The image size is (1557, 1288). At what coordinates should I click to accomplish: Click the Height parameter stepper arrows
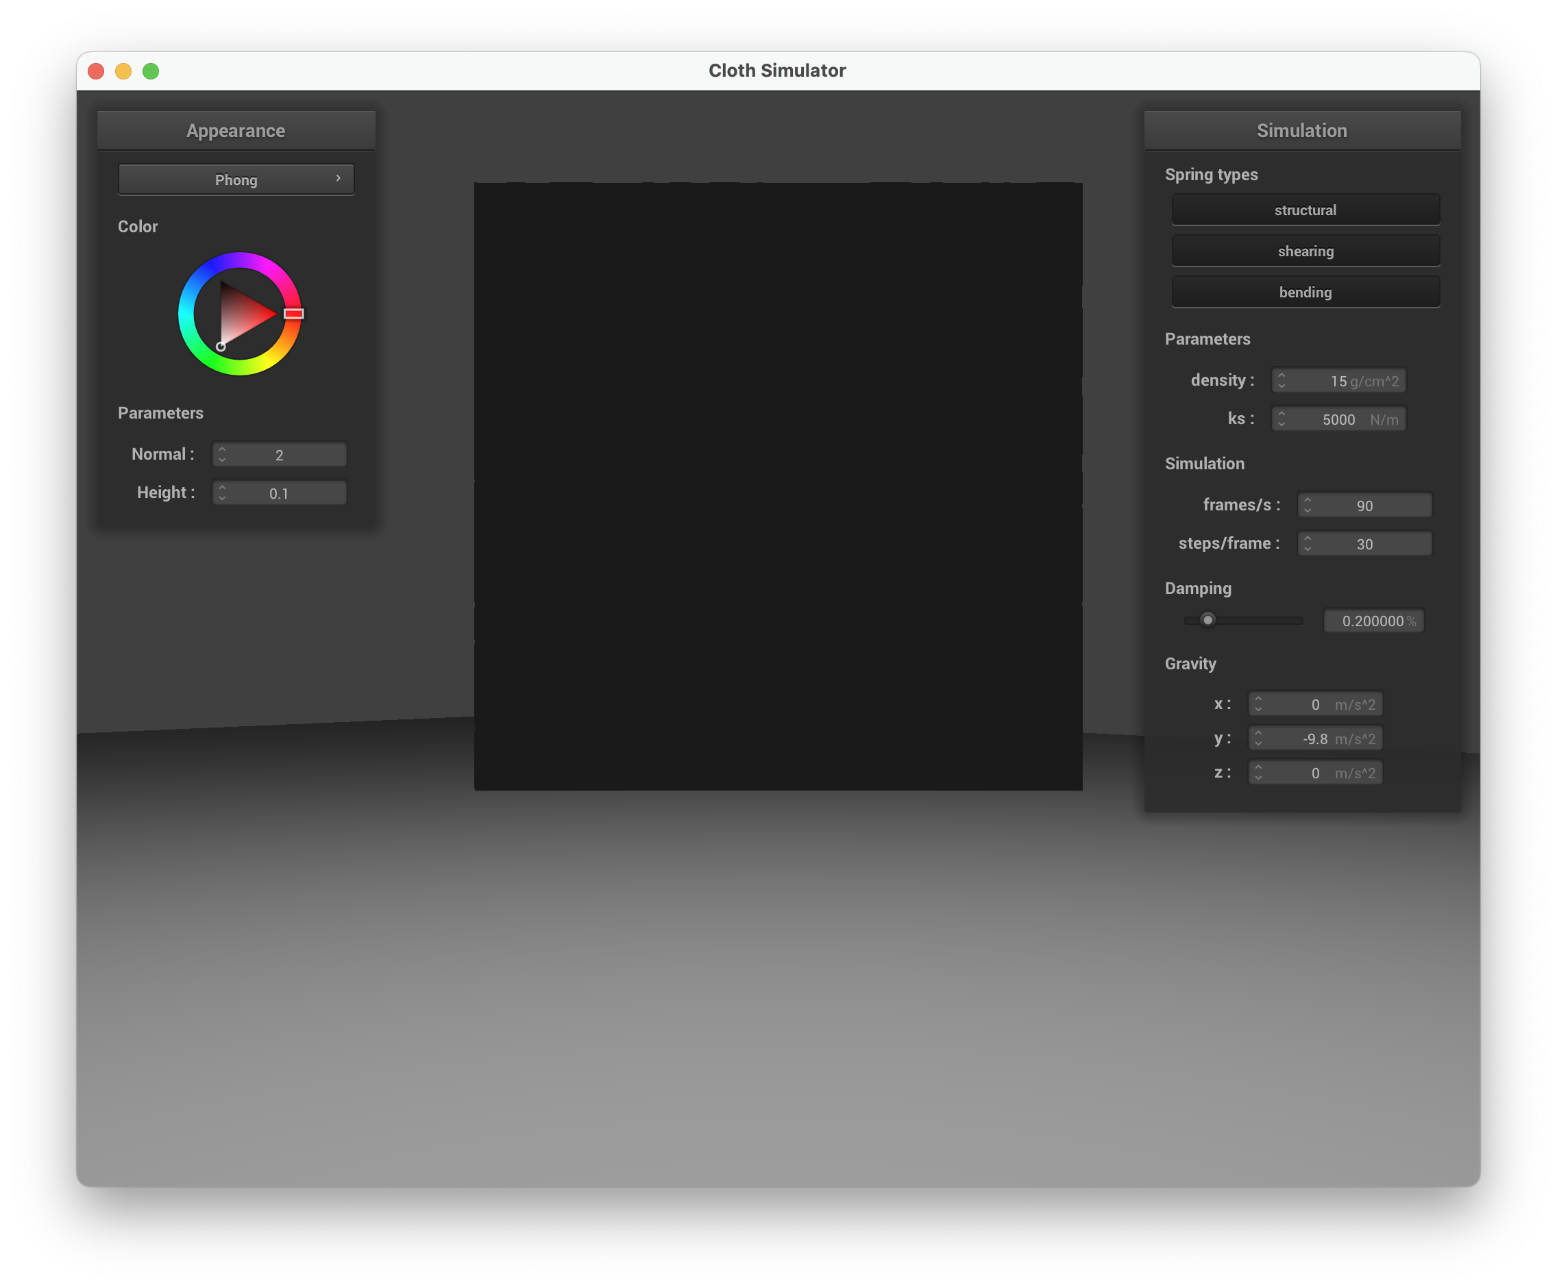[221, 493]
